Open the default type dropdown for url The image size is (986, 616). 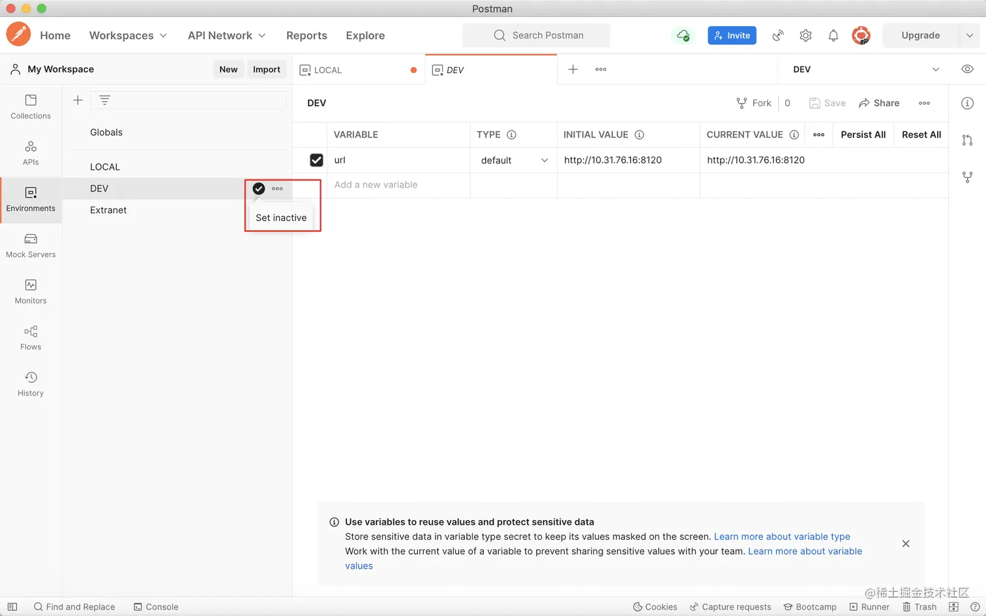coord(514,160)
